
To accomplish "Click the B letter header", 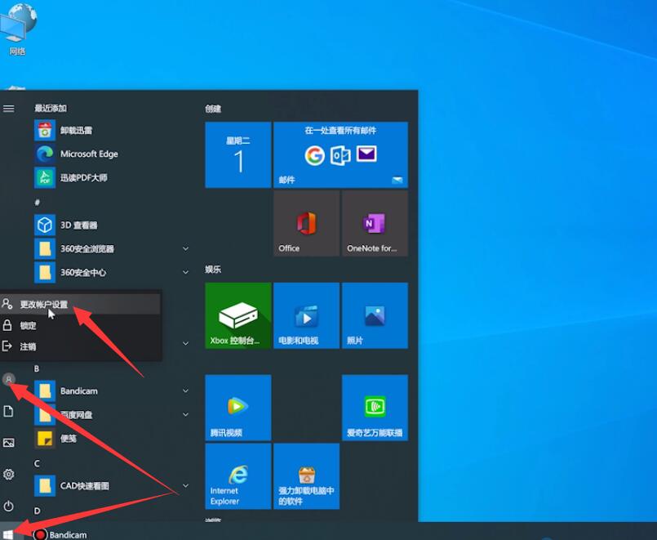I will [37, 368].
